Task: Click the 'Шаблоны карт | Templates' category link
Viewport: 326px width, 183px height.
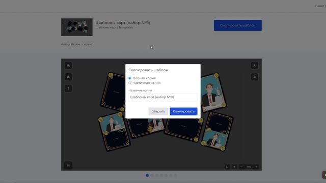Action: tap(114, 27)
